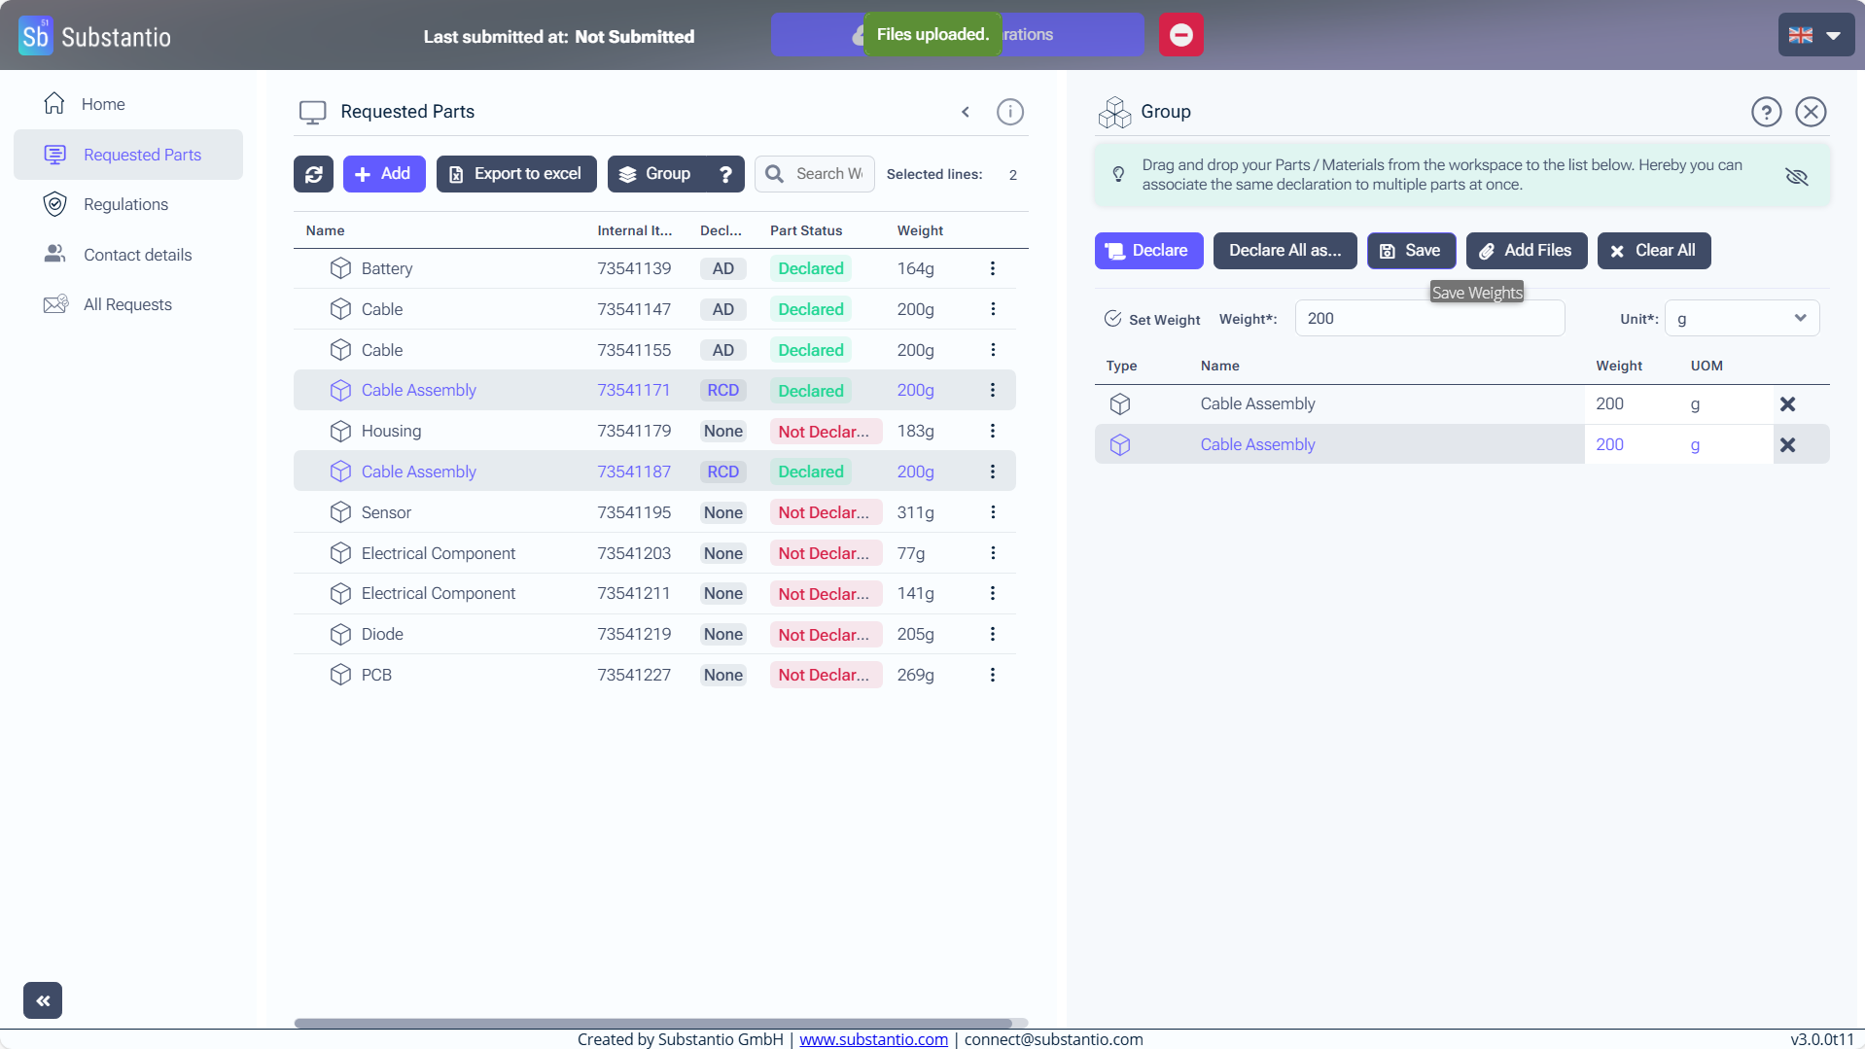This screenshot has height=1049, width=1865.
Task: Go to Regulations in the sidebar
Action: coord(125,204)
